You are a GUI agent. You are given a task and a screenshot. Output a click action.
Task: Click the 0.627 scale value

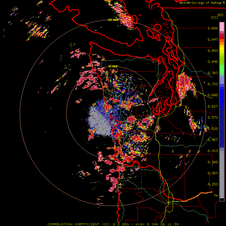[x=213, y=106]
